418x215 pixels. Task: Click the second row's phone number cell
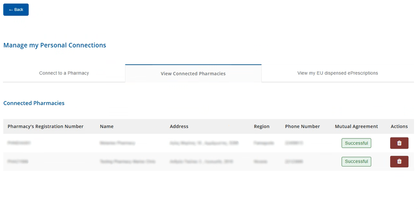click(x=293, y=161)
